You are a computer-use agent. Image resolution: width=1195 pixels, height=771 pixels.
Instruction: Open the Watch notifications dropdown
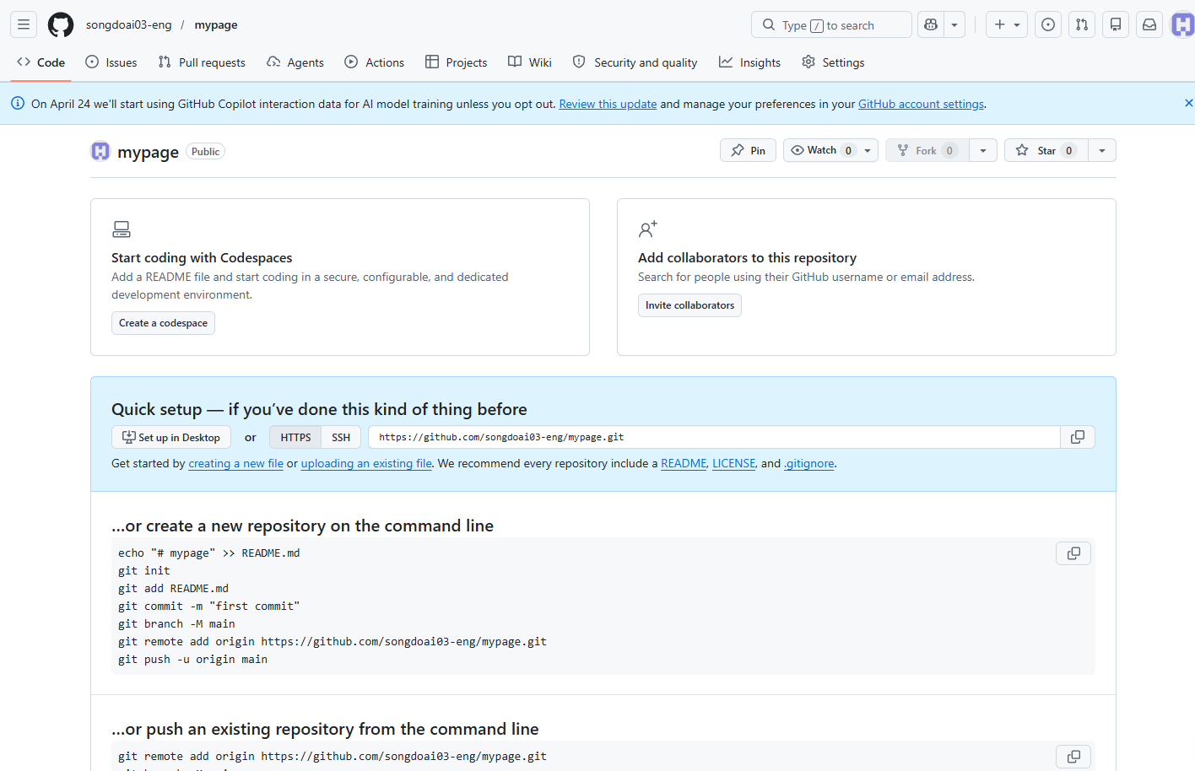[x=830, y=150]
